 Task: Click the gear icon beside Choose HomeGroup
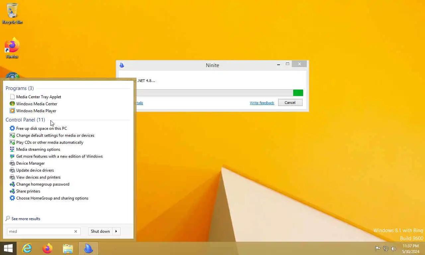(x=12, y=198)
